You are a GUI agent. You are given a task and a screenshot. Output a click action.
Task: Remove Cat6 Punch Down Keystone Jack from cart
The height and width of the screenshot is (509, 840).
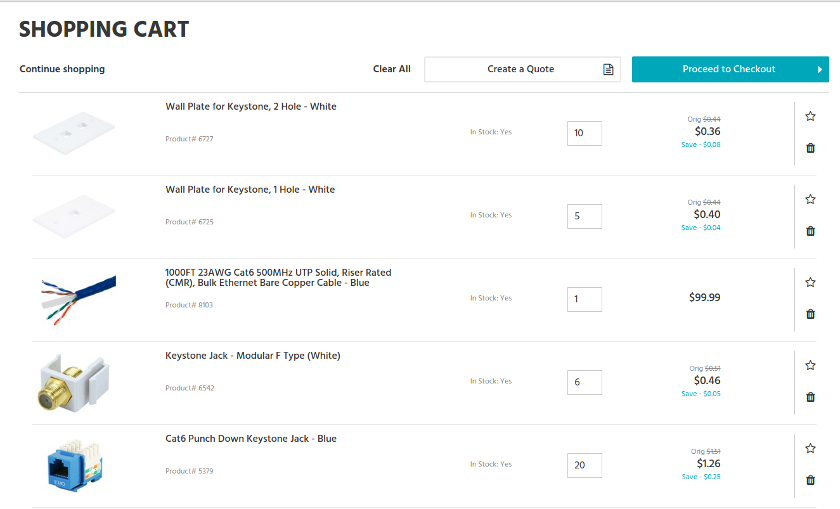810,480
